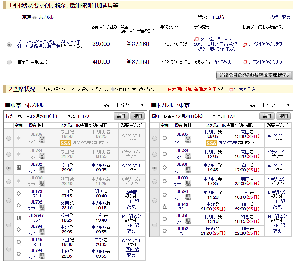Click MAGIC III icon for JL793
This screenshot has width=297, height=264.
tap(188, 197)
